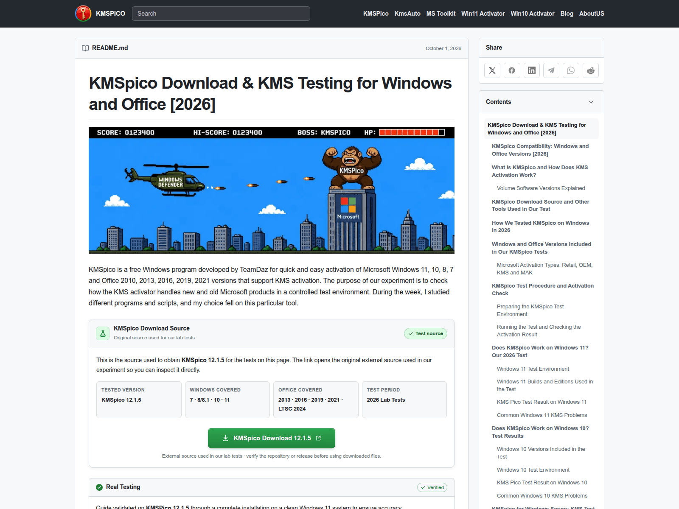Screen dimensions: 679x509
Task: Go to Common Windows 11 KMS Problems
Action: (x=542, y=415)
